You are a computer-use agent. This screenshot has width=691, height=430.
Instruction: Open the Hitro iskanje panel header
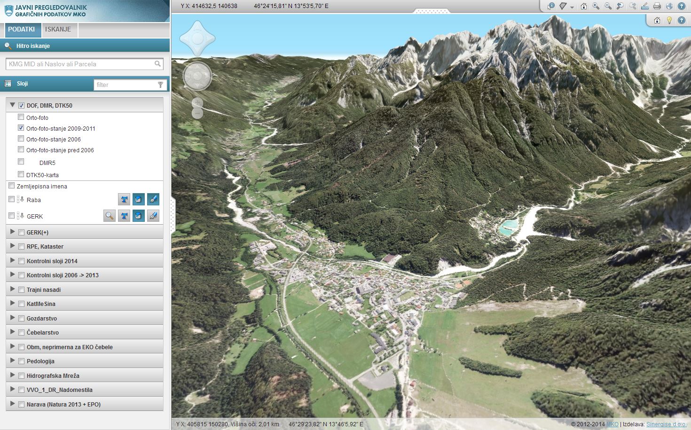pyautogui.click(x=85, y=46)
